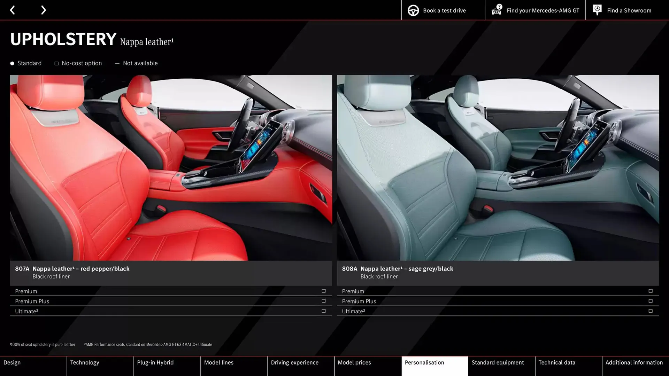Click the Standard legend bullet
This screenshot has width=669, height=376.
12,63
